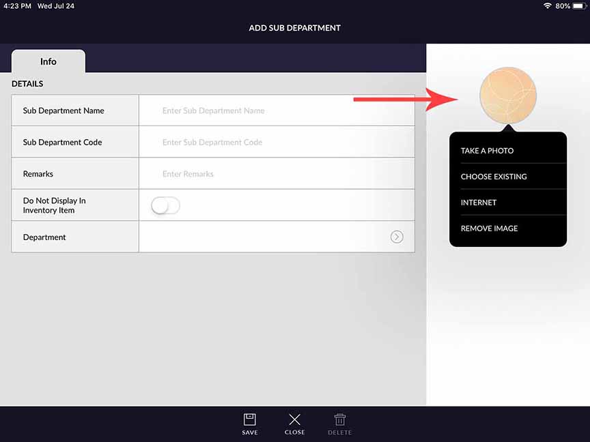Tap the Save icon in bottom bar
The height and width of the screenshot is (442, 590).
pyautogui.click(x=250, y=420)
